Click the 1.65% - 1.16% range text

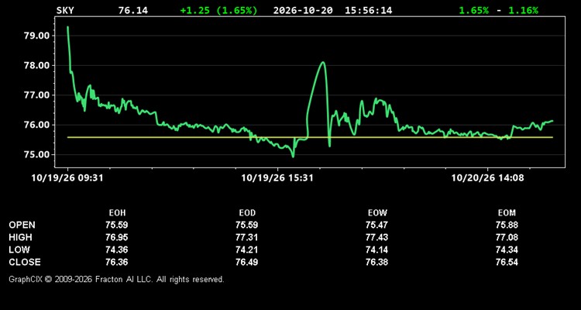[498, 10]
